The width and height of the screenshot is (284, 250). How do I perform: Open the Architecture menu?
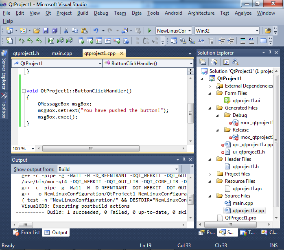point(201,13)
